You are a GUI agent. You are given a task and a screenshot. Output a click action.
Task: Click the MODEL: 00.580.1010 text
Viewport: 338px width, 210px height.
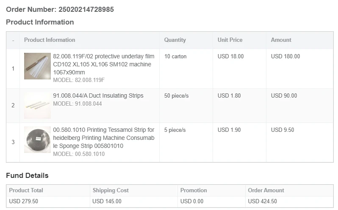(79, 154)
